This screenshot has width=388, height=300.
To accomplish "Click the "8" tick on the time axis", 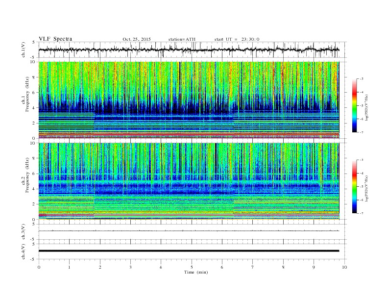I will (x=283, y=267).
